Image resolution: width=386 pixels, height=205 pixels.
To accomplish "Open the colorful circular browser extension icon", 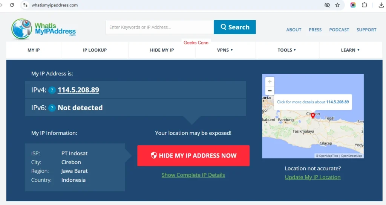I will 353,5.
